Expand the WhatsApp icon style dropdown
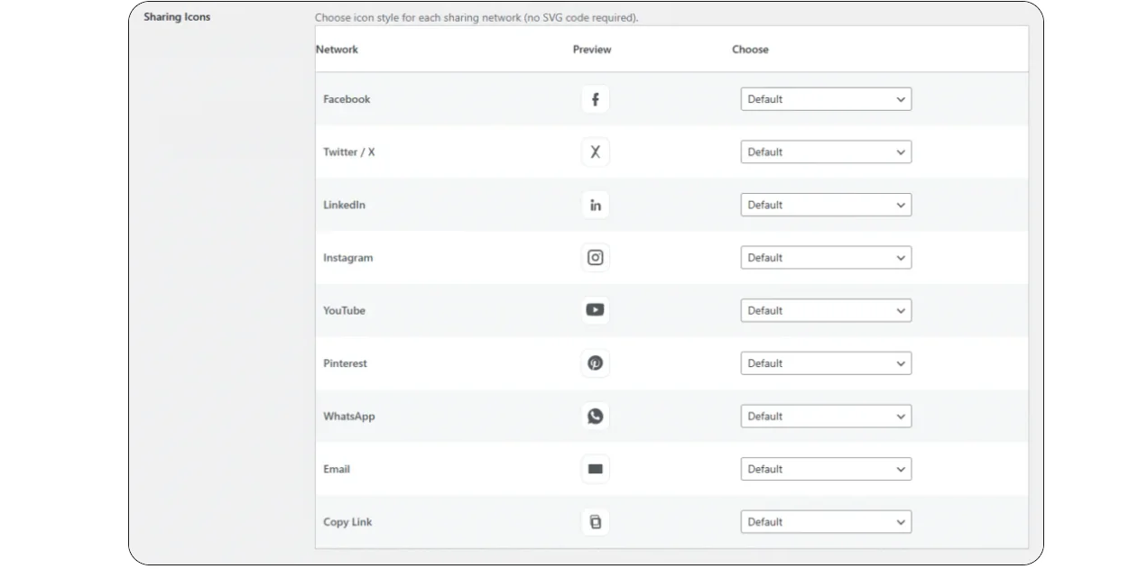The width and height of the screenshot is (1129, 569). [x=825, y=416]
